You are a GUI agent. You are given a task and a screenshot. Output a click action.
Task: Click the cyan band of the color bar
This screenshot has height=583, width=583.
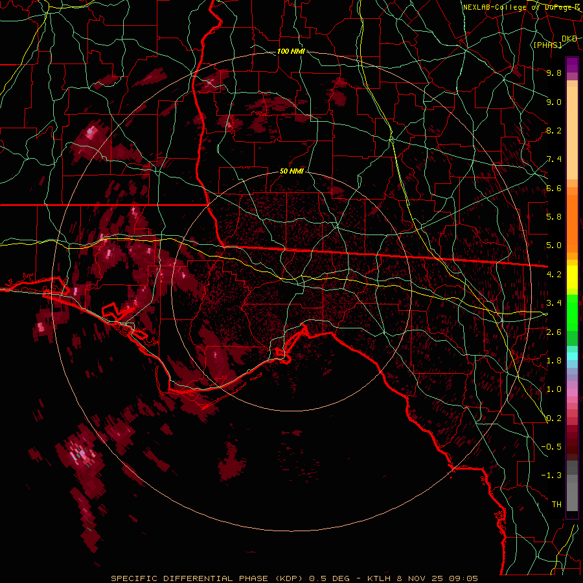tap(572, 356)
